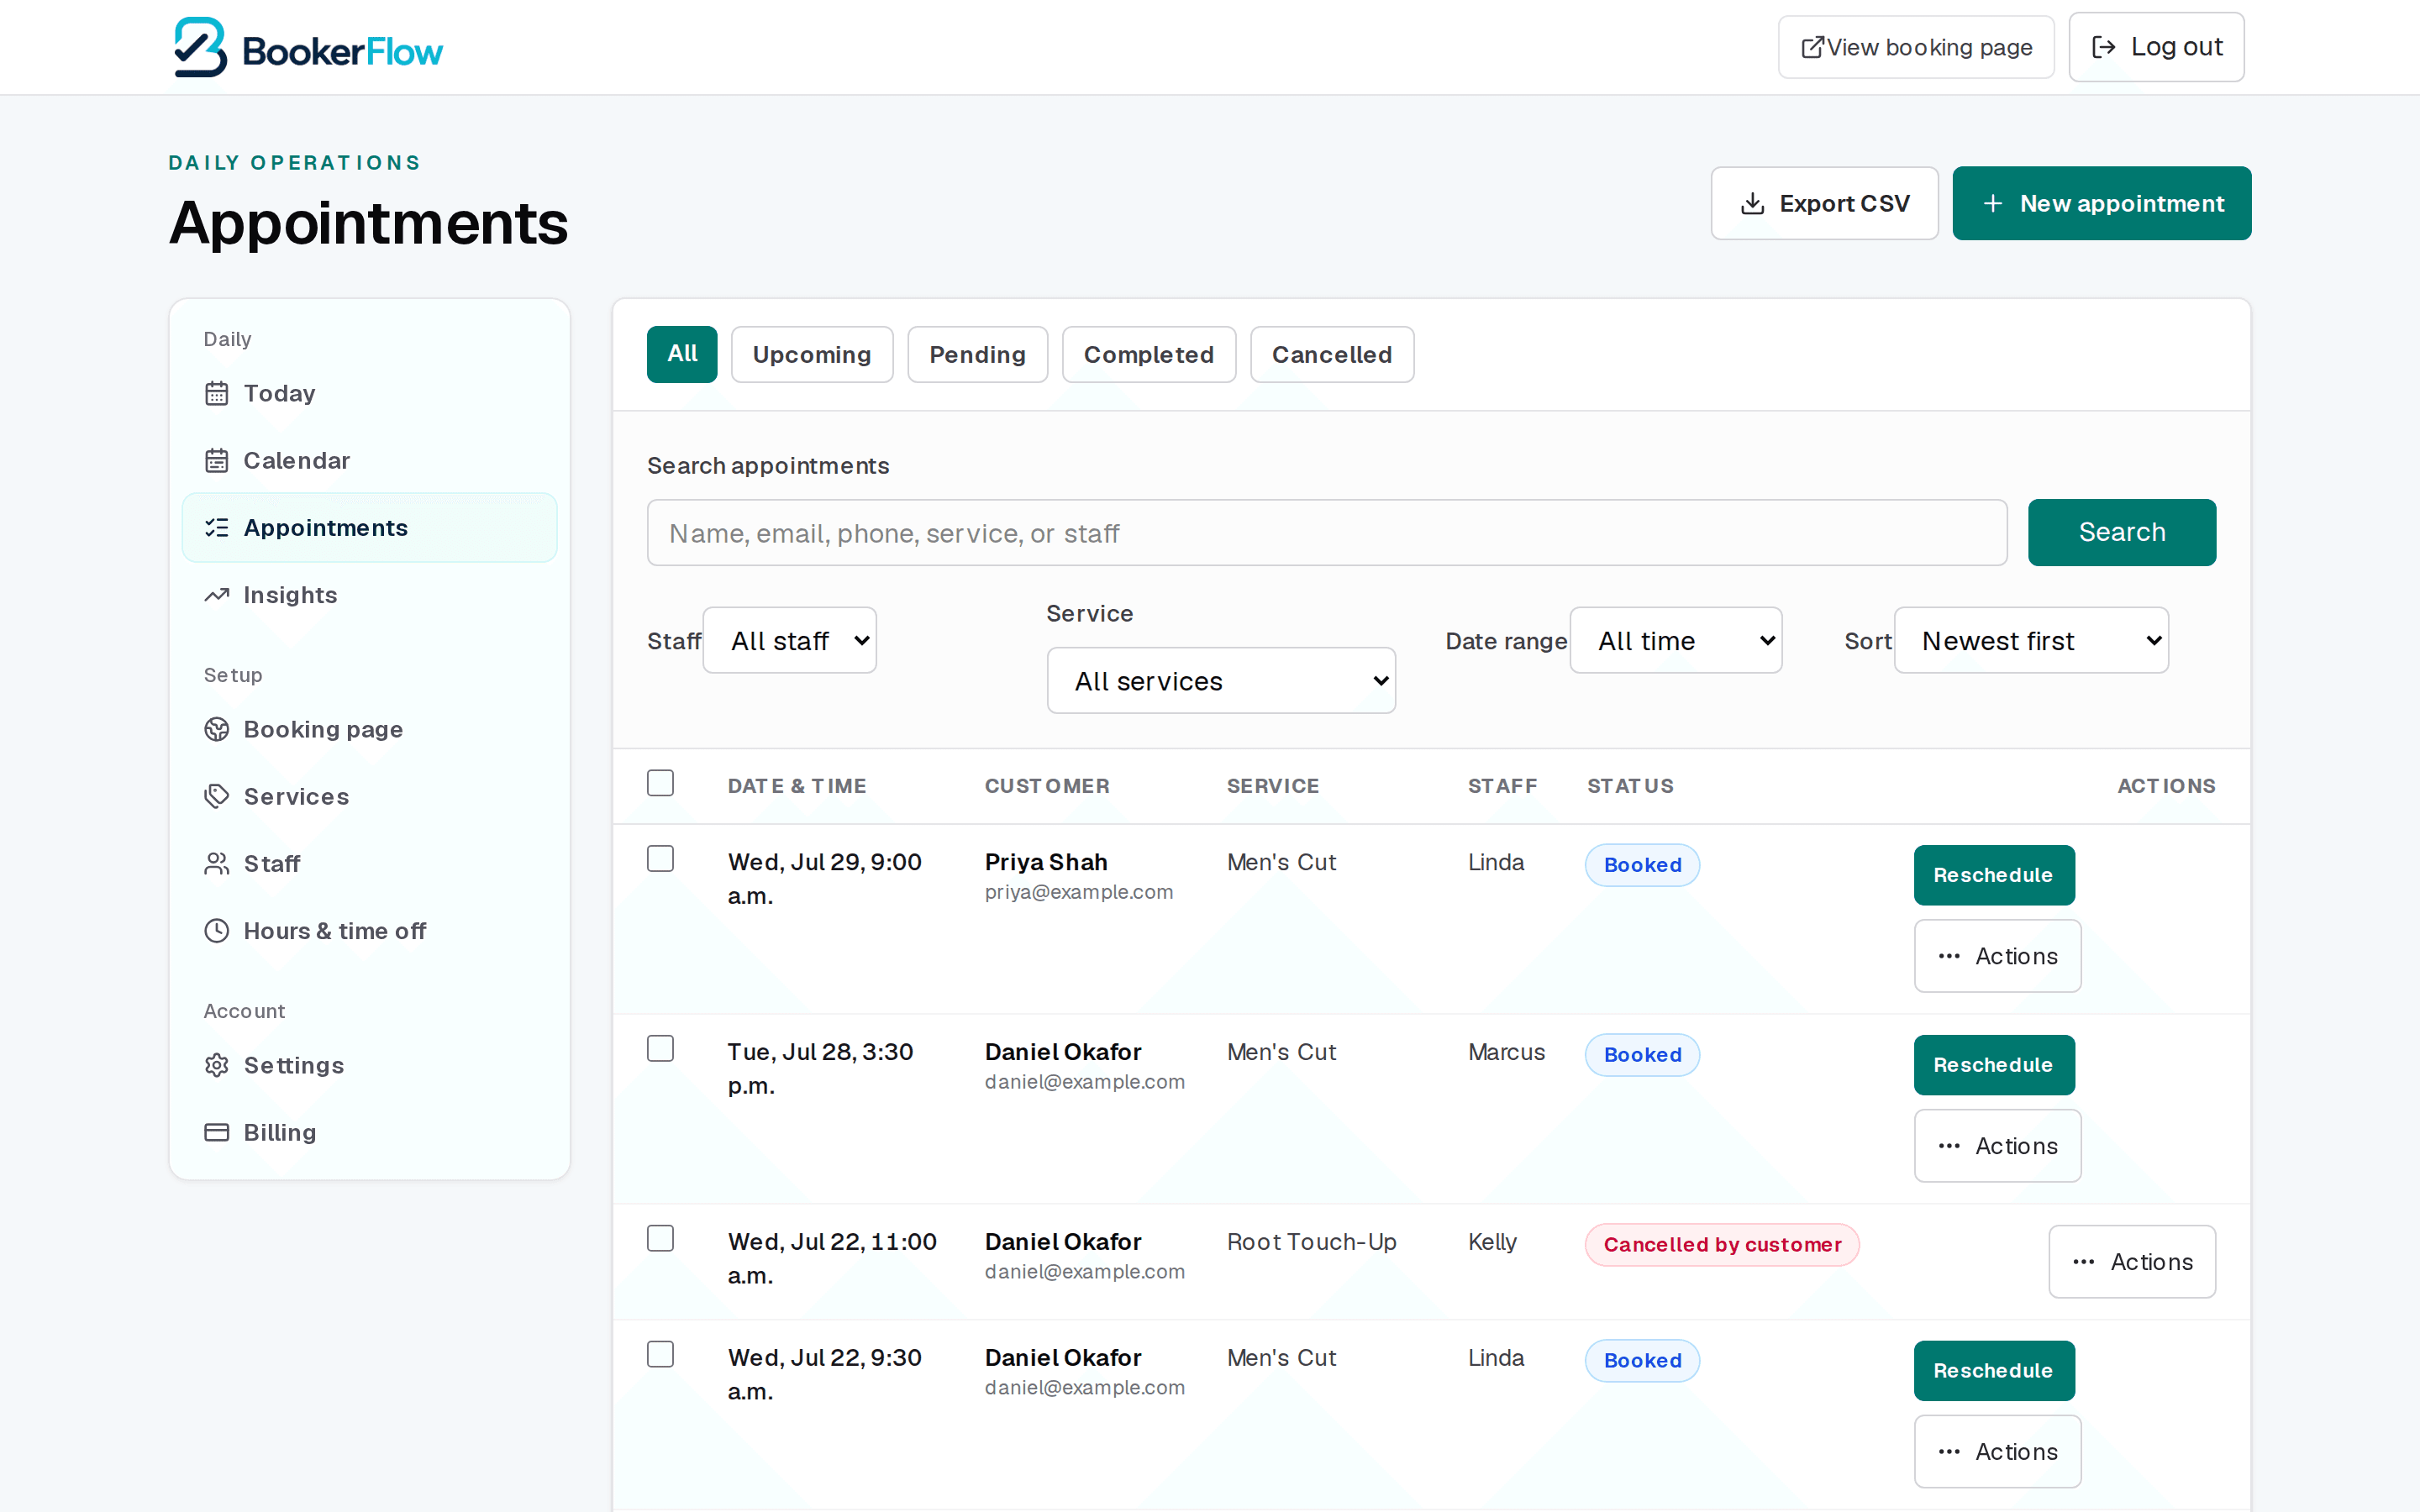The width and height of the screenshot is (2420, 1512).
Task: Reschedule the Tue, Jul 28 appointment
Action: [x=1994, y=1065]
